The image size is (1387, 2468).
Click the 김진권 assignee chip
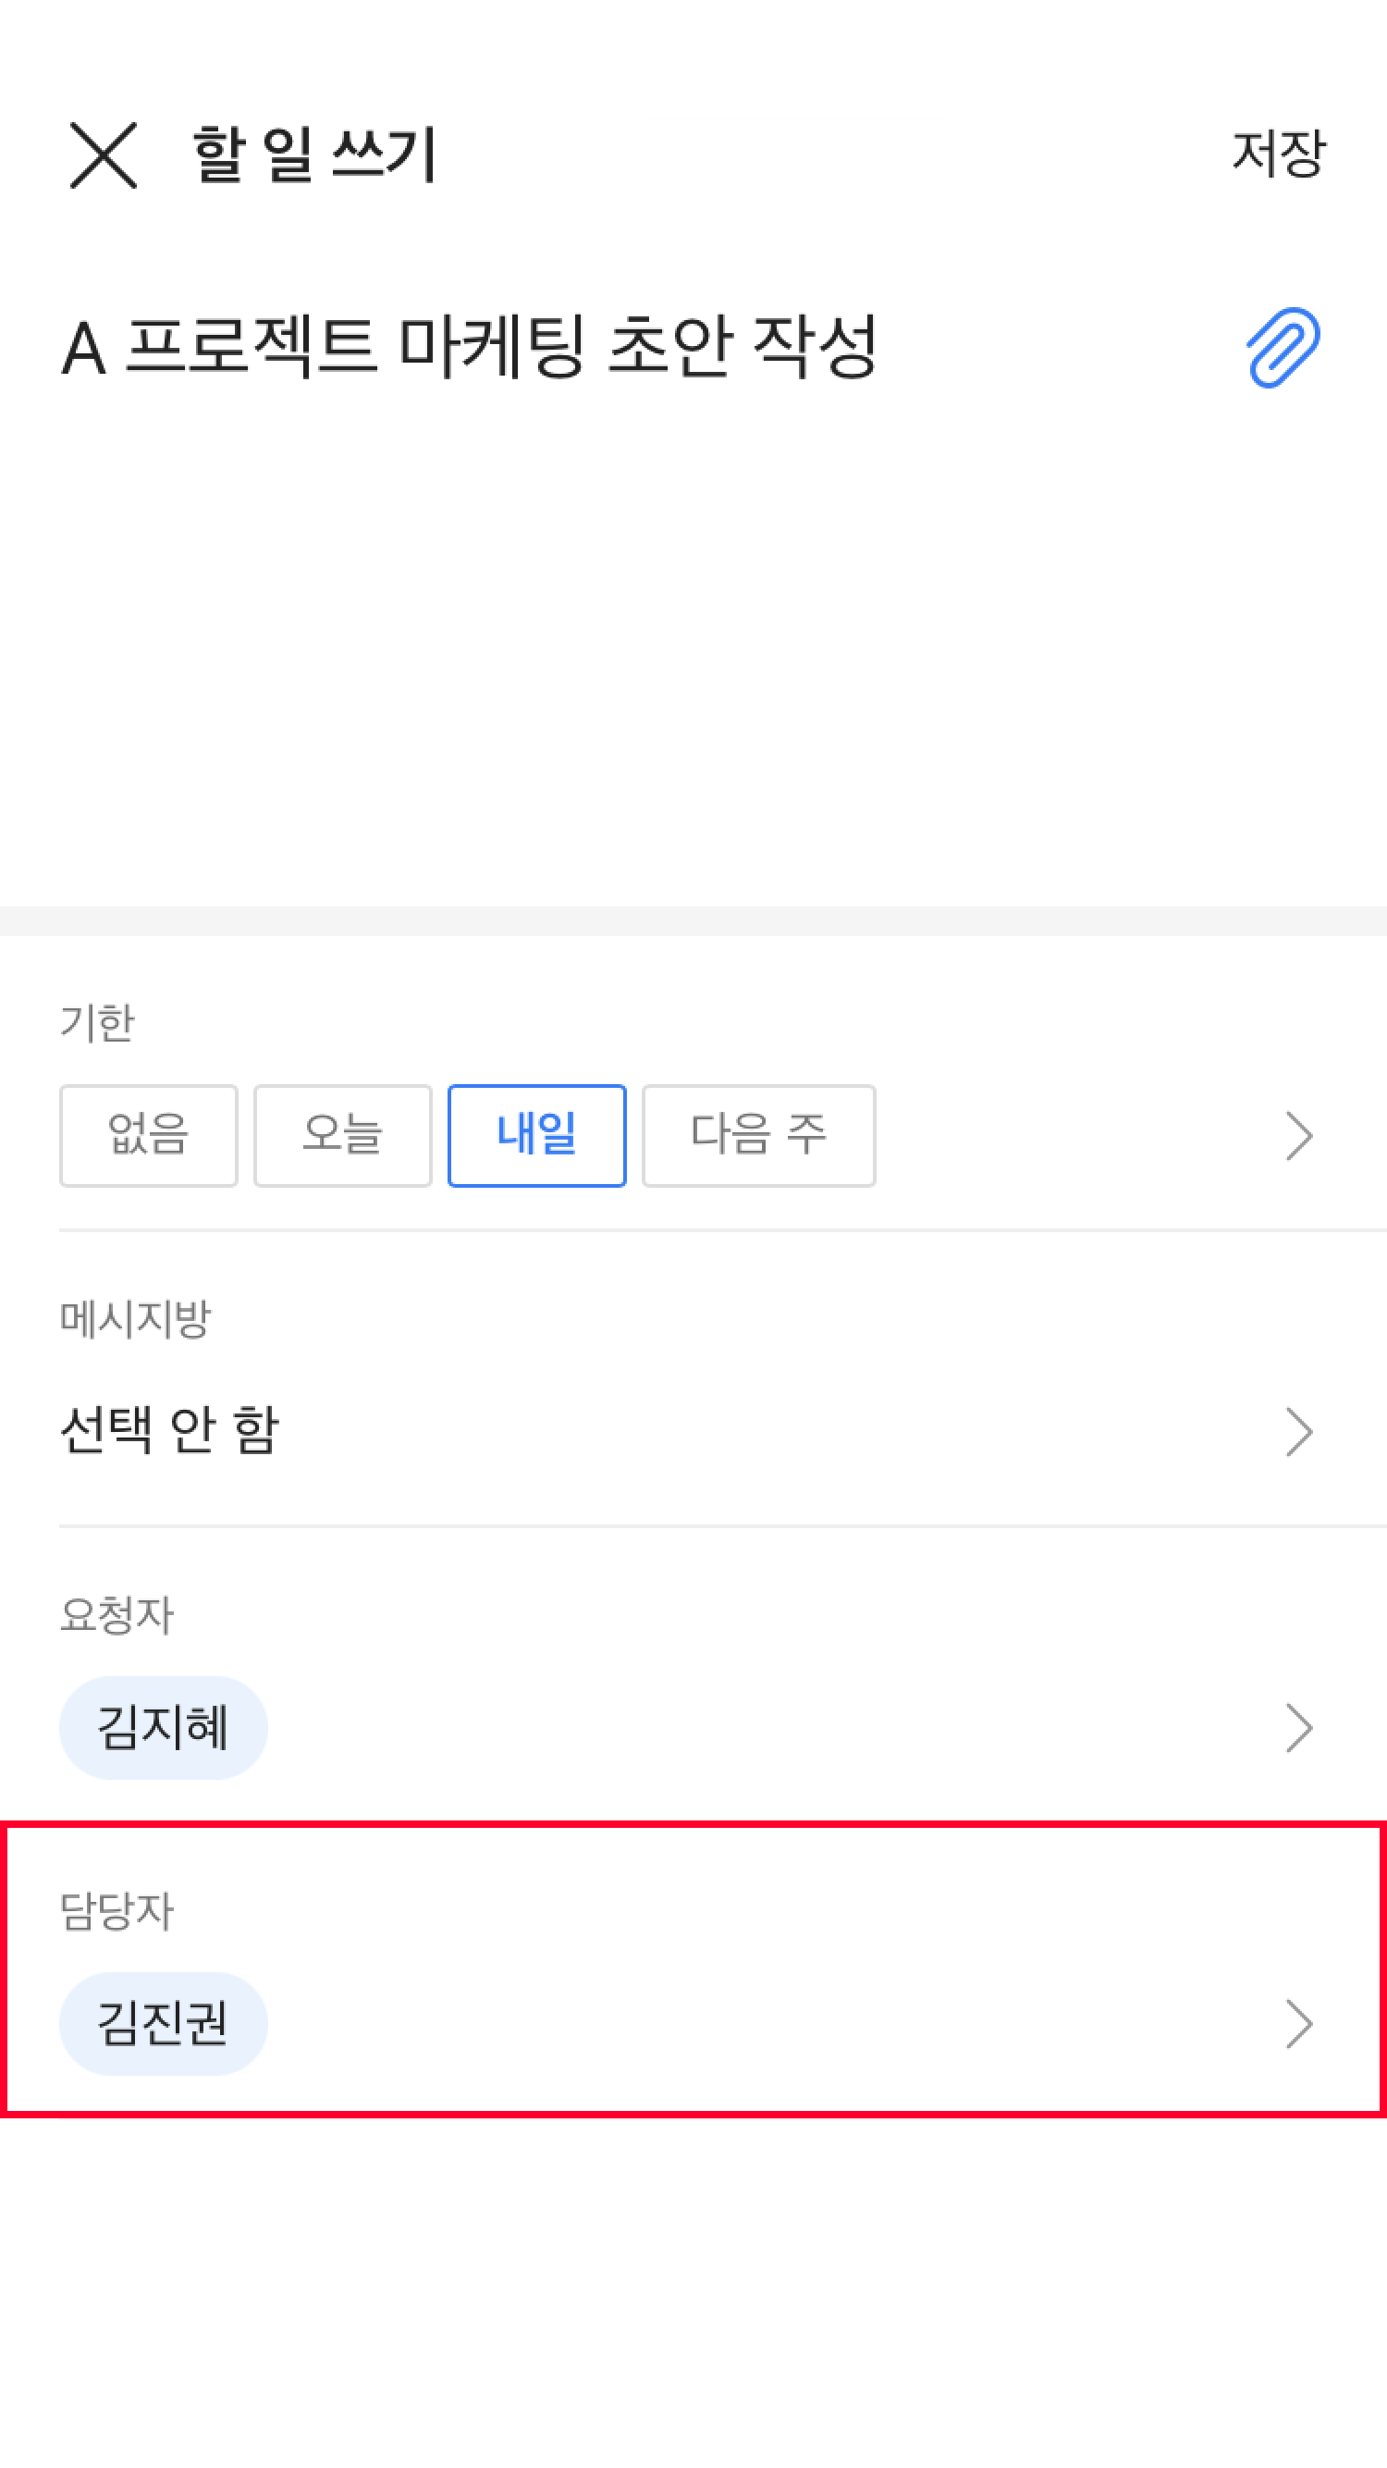(x=164, y=2023)
